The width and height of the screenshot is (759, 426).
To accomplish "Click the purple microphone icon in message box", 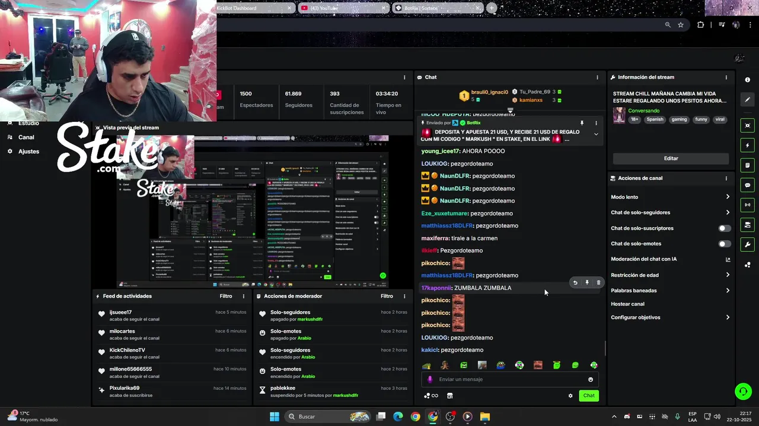I will pyautogui.click(x=430, y=379).
